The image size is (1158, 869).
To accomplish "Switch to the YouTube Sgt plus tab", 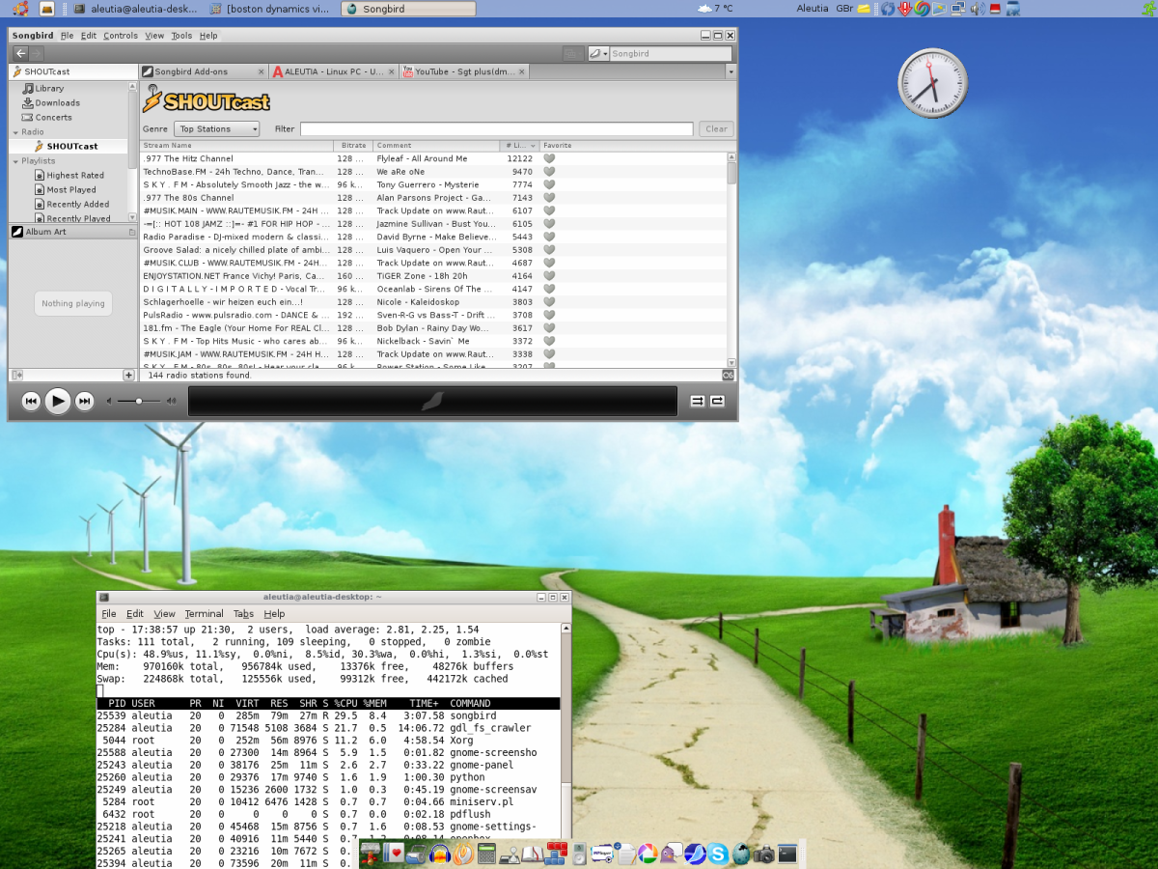I will tap(464, 71).
